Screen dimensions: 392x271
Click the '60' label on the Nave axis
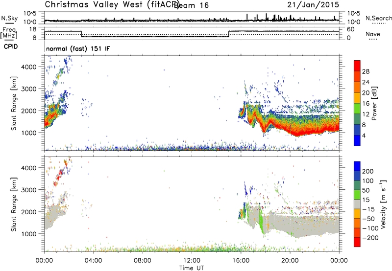coord(351,29)
